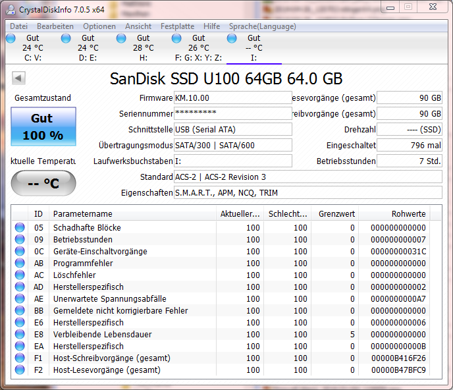Minimize the CrystalDiskInfo window

(390, 7)
